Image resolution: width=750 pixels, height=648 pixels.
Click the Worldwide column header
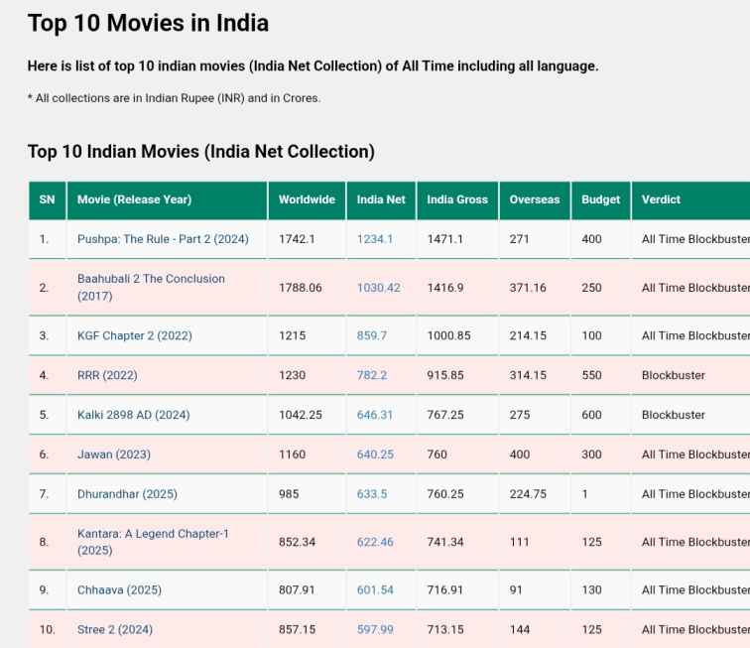(307, 199)
